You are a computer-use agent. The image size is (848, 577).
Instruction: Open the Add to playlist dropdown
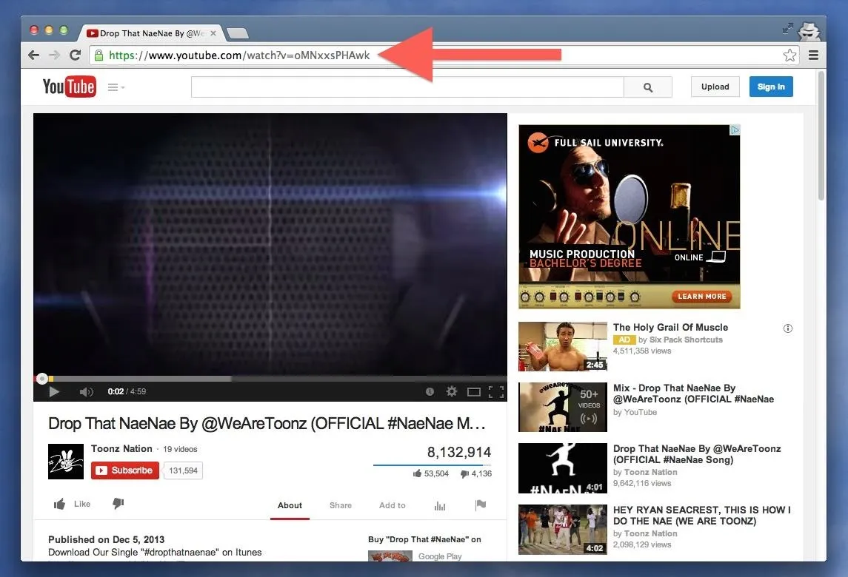point(392,505)
